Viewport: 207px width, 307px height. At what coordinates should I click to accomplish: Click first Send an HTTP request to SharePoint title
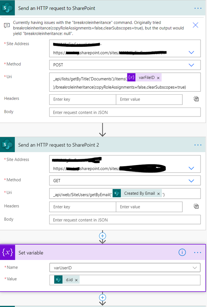(x=57, y=8)
